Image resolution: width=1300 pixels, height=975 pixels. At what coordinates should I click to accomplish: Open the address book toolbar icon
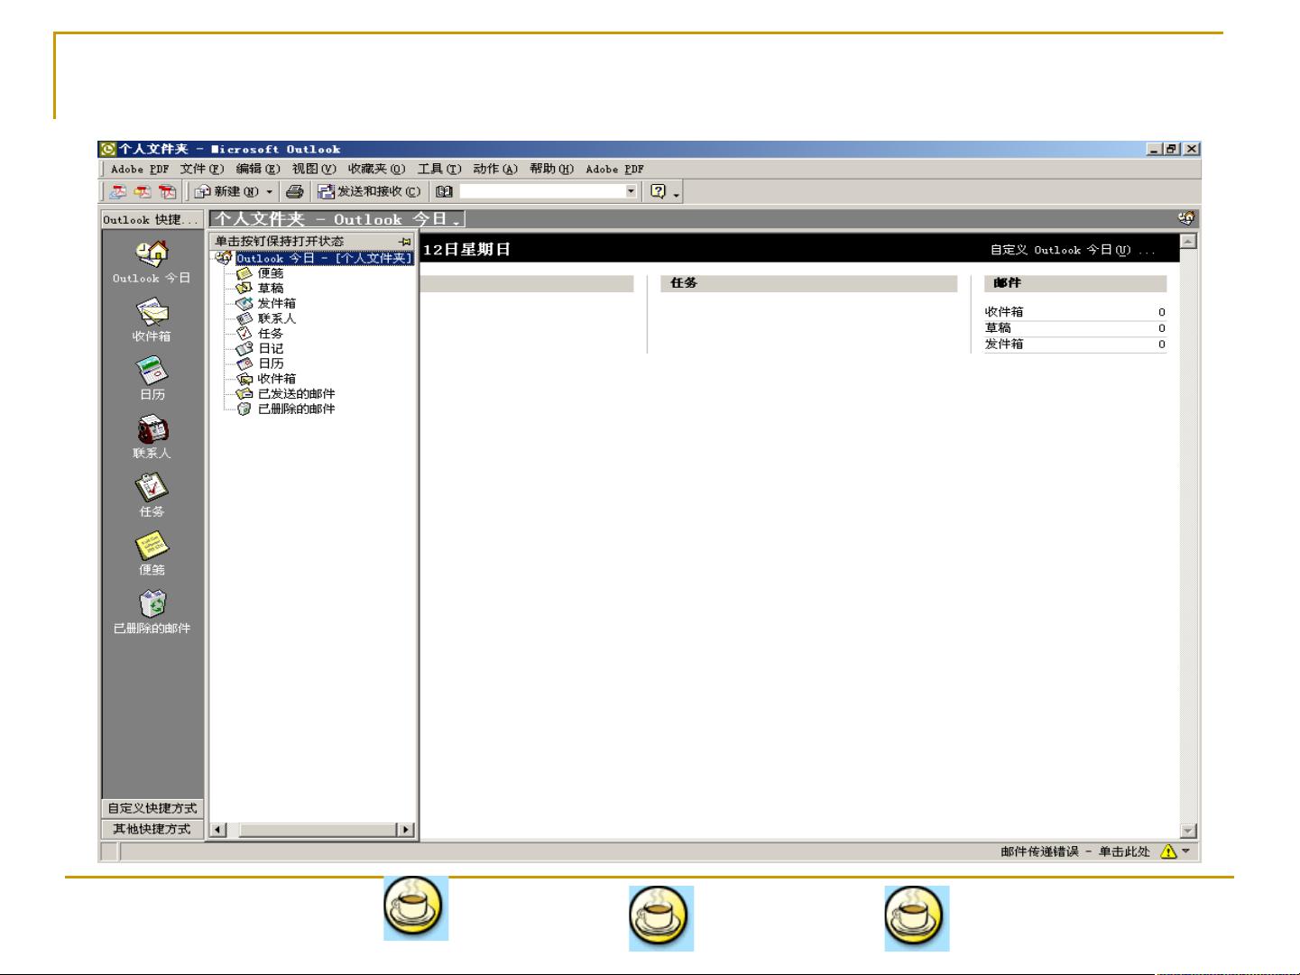pyautogui.click(x=444, y=191)
